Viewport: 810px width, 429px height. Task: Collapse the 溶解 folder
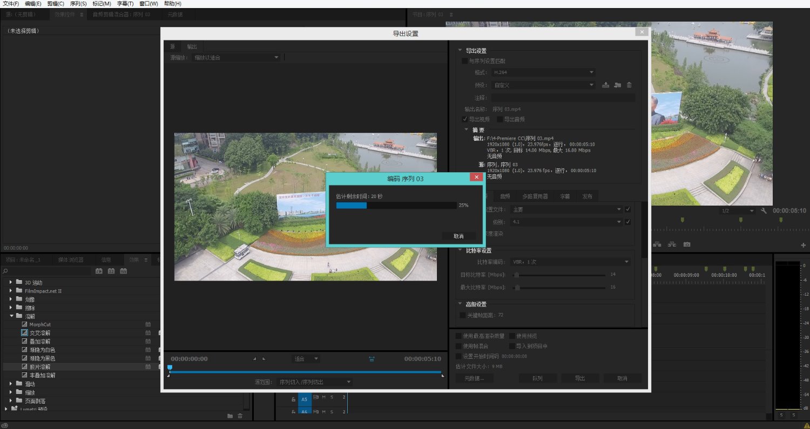[x=11, y=316]
